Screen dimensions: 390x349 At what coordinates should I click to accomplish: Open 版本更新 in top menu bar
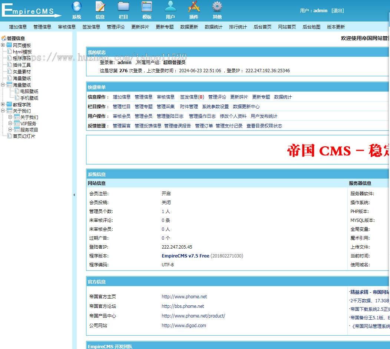pyautogui.click(x=336, y=27)
